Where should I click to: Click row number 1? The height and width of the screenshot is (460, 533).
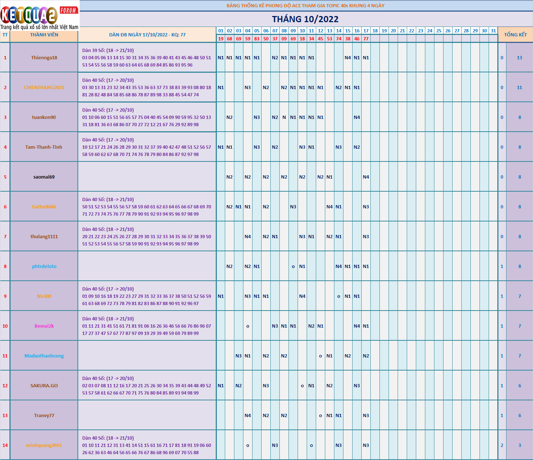tap(5, 58)
